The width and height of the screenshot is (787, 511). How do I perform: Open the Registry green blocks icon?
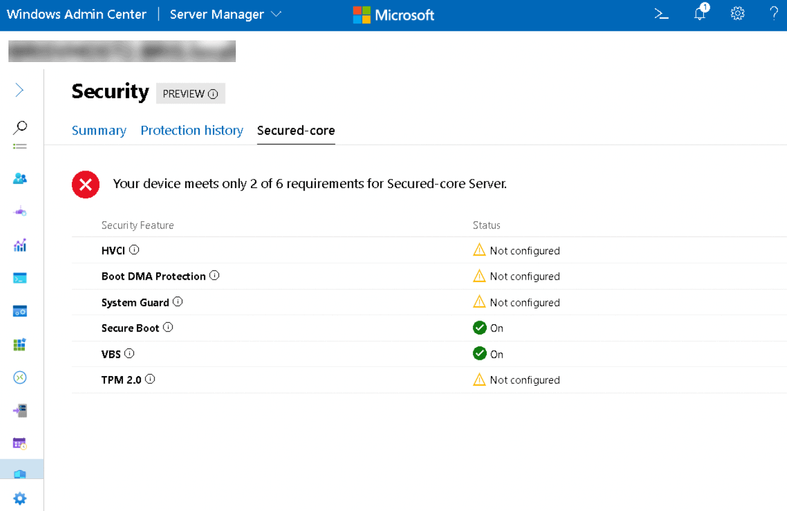click(20, 345)
